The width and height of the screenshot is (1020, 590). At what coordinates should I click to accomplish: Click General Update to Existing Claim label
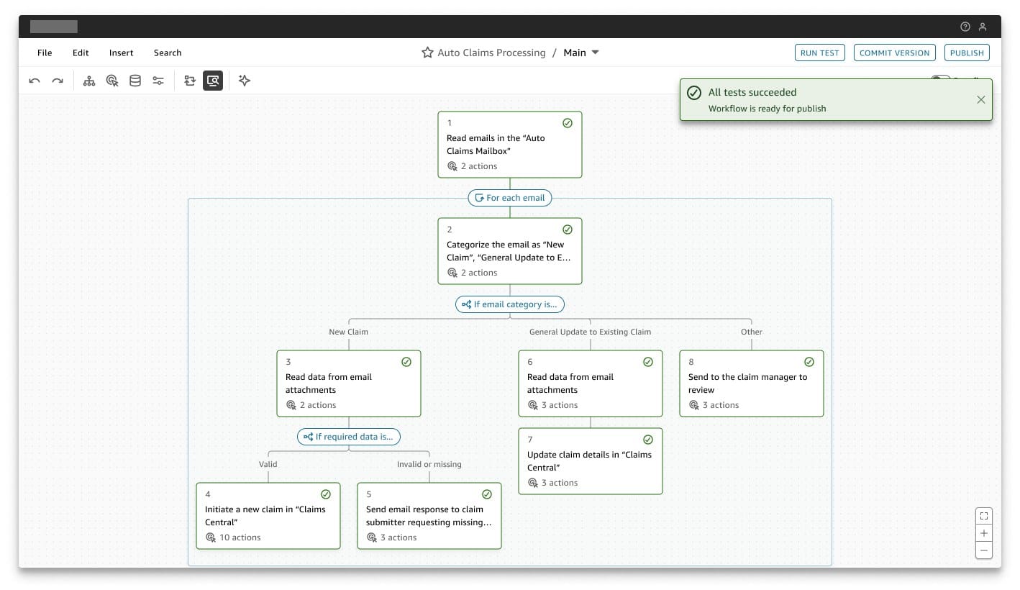point(590,332)
